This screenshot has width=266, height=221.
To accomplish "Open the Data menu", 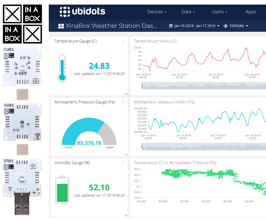I will [188, 12].
